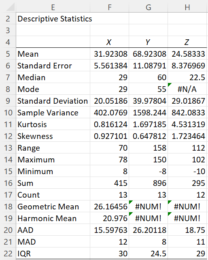Click the Kurtosis label cell

click(x=53, y=124)
